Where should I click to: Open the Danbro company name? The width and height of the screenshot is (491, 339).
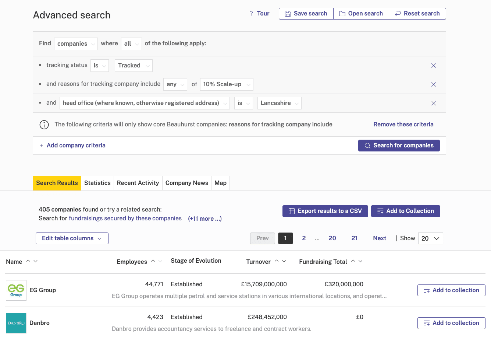[39, 323]
